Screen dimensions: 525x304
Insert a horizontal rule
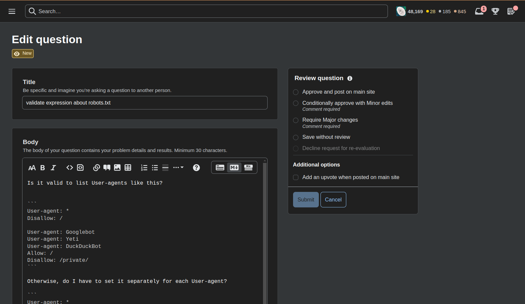click(165, 167)
